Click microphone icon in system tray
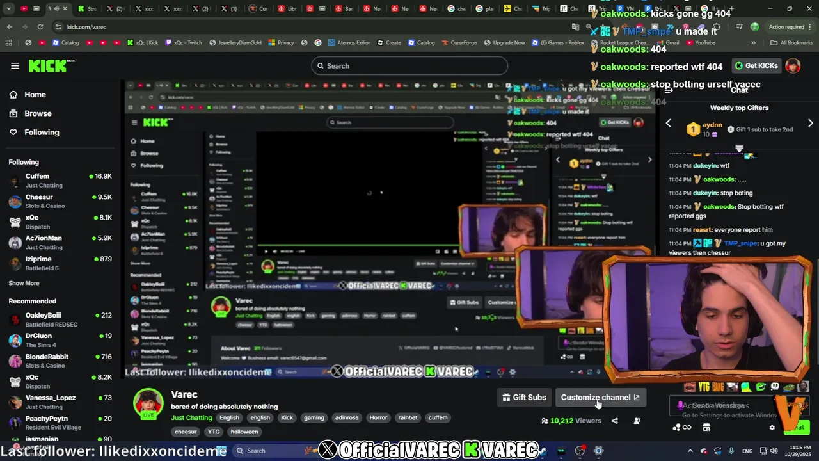819x461 pixels. click(731, 451)
